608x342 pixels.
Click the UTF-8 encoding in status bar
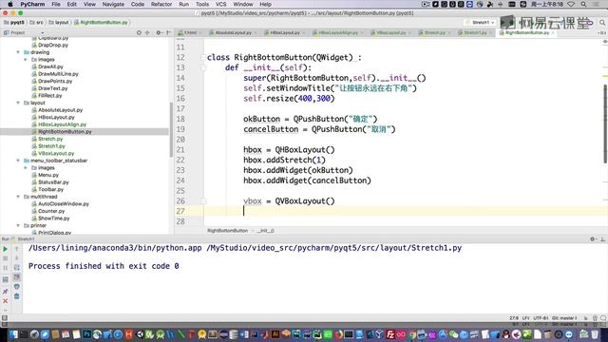[x=541, y=318]
